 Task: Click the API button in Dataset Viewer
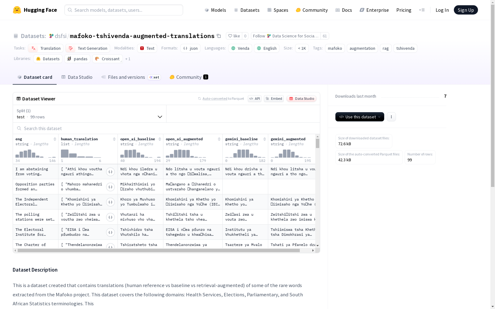coord(255,99)
